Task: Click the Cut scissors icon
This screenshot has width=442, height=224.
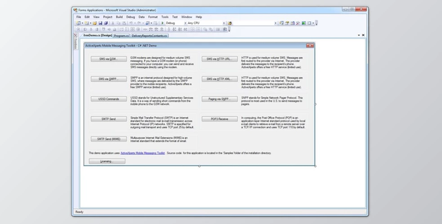Action: tap(113, 23)
